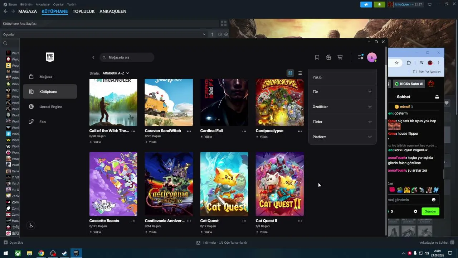Open Steam notifications bell

(x=379, y=5)
